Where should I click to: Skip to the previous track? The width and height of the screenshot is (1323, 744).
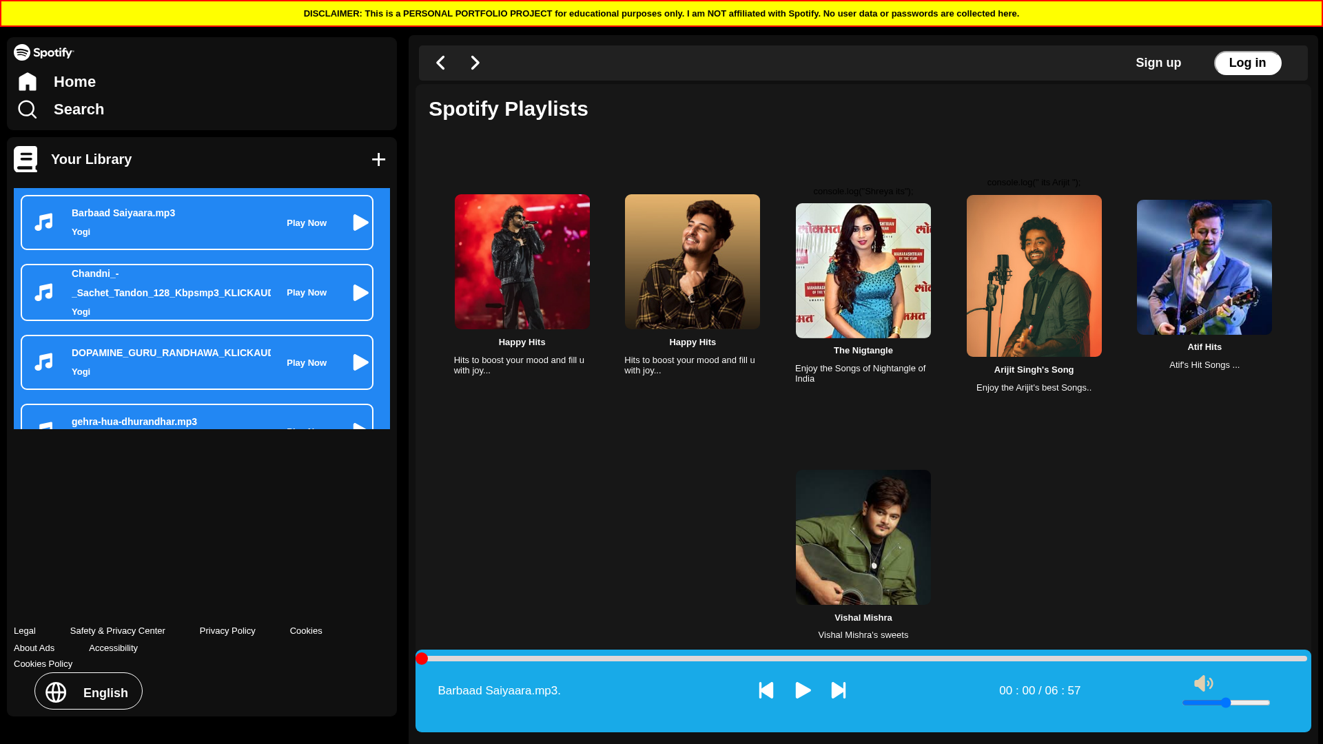point(766,690)
